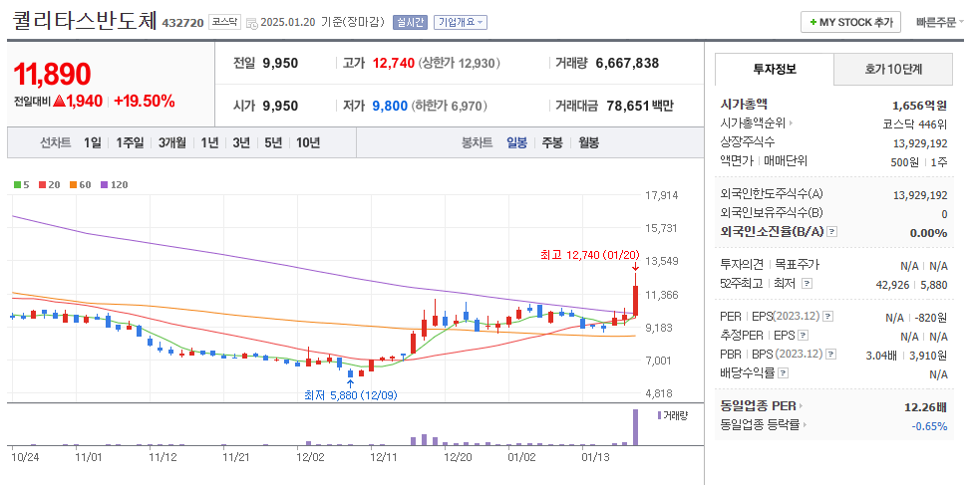
Task: Open the 동일업종 등락률 link
Action: [x=764, y=425]
